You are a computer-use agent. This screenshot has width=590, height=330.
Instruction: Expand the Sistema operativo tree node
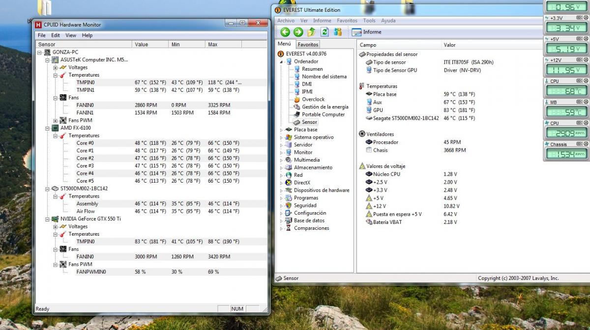pyautogui.click(x=282, y=137)
